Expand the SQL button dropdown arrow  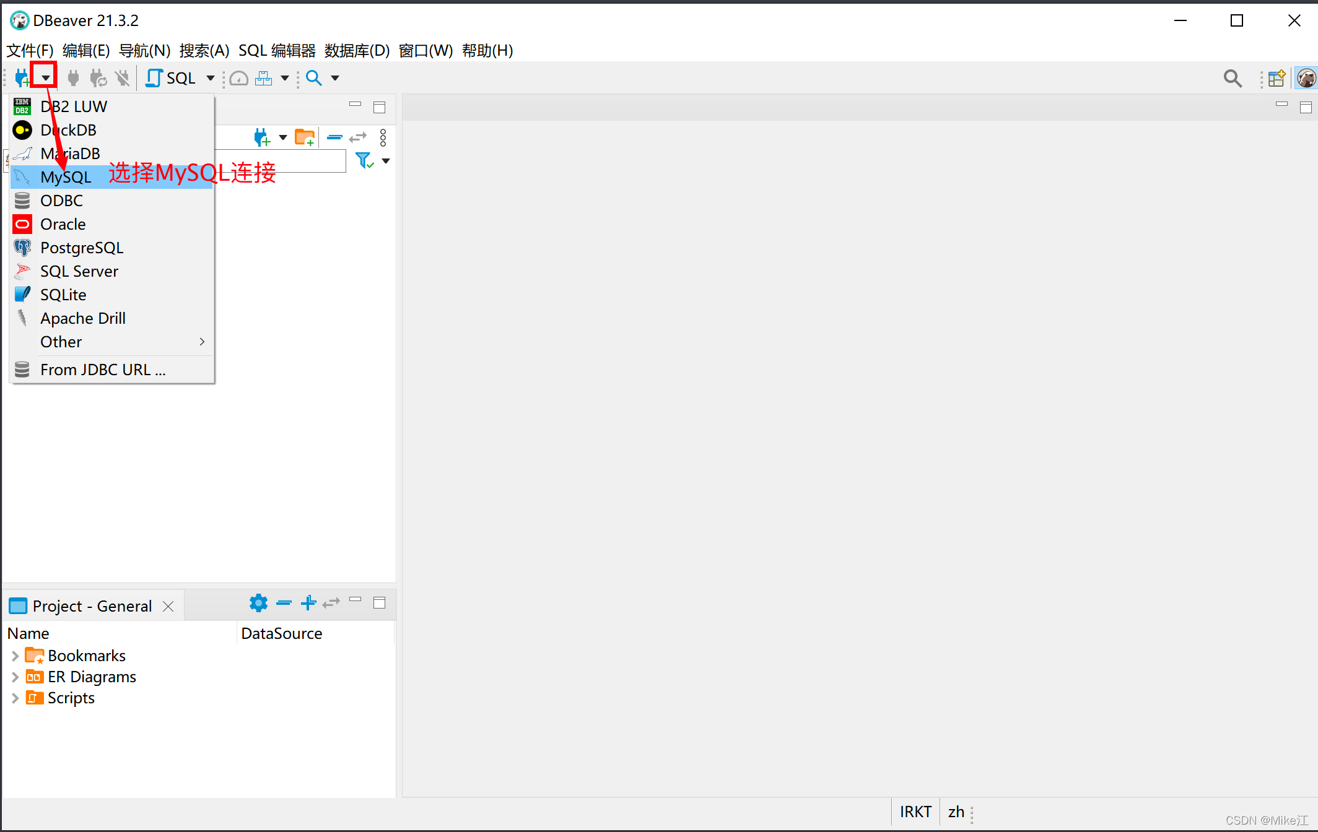pos(211,78)
